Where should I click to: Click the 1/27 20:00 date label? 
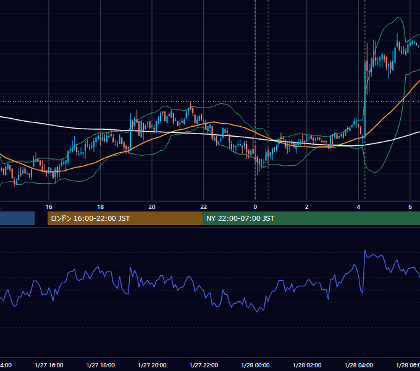[152, 365]
